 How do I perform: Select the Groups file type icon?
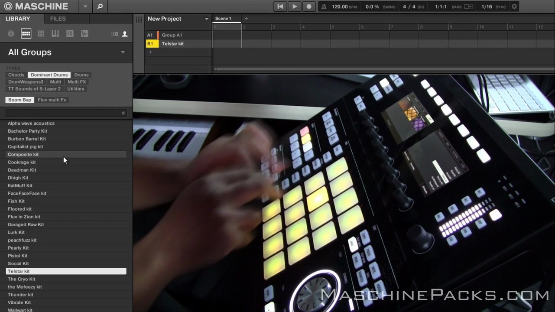(x=26, y=34)
